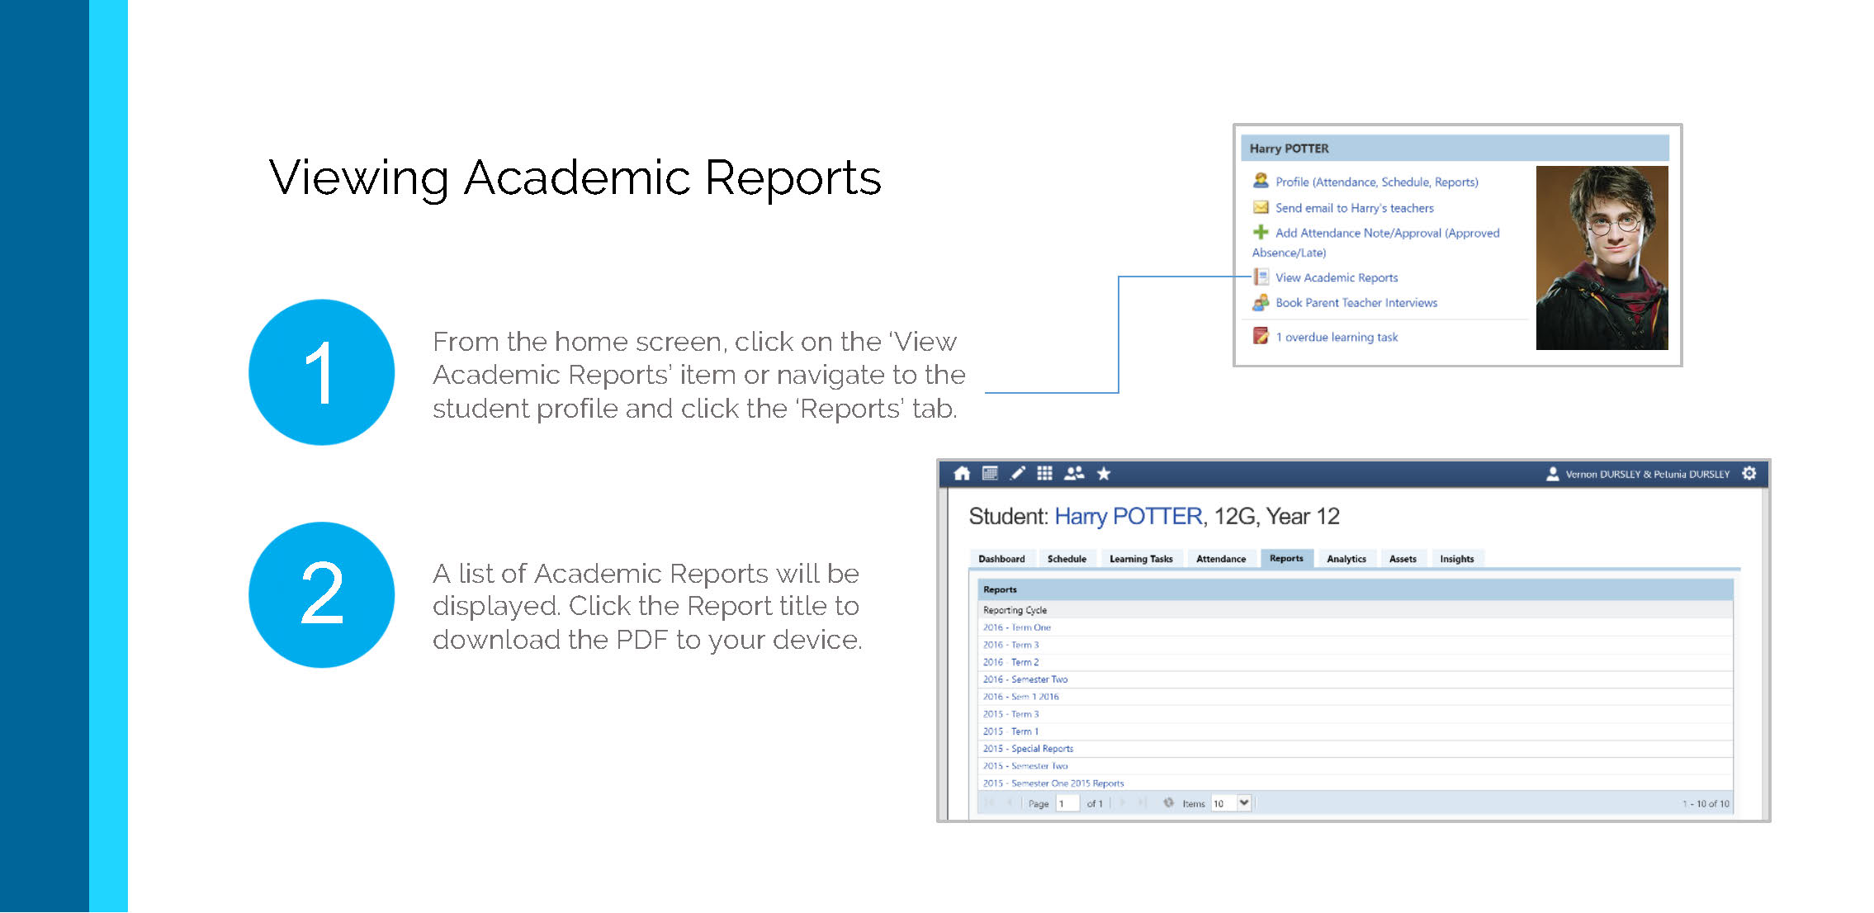
Task: Click the home icon in navigation bar
Action: tap(962, 474)
